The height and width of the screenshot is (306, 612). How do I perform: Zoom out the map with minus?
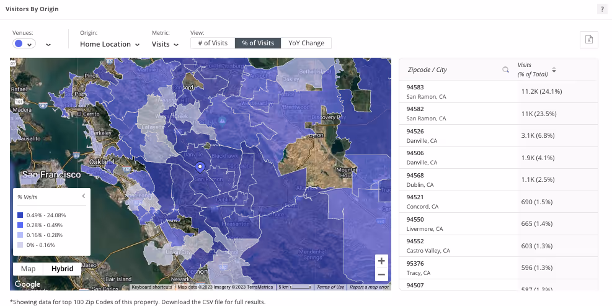(x=381, y=274)
